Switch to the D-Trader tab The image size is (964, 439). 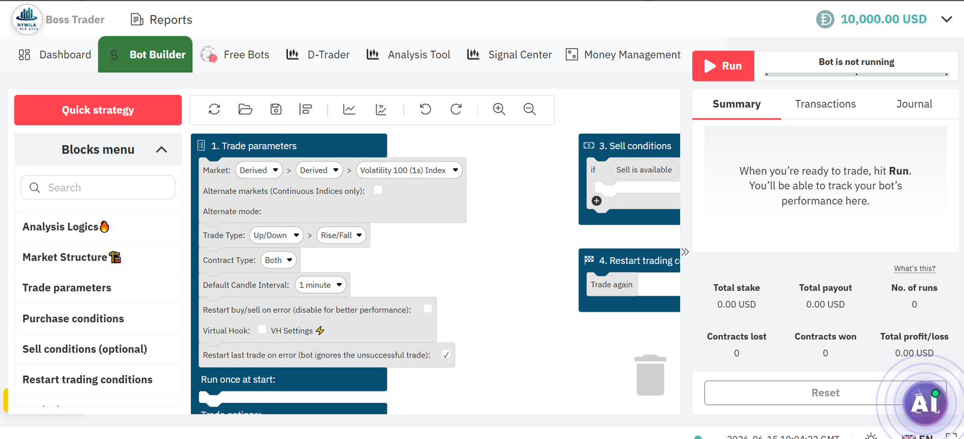(x=318, y=55)
